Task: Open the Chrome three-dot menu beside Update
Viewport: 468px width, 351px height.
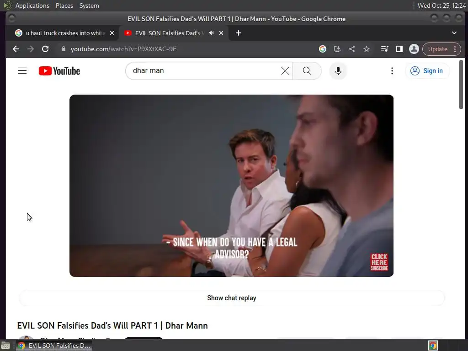Action: pyautogui.click(x=455, y=49)
